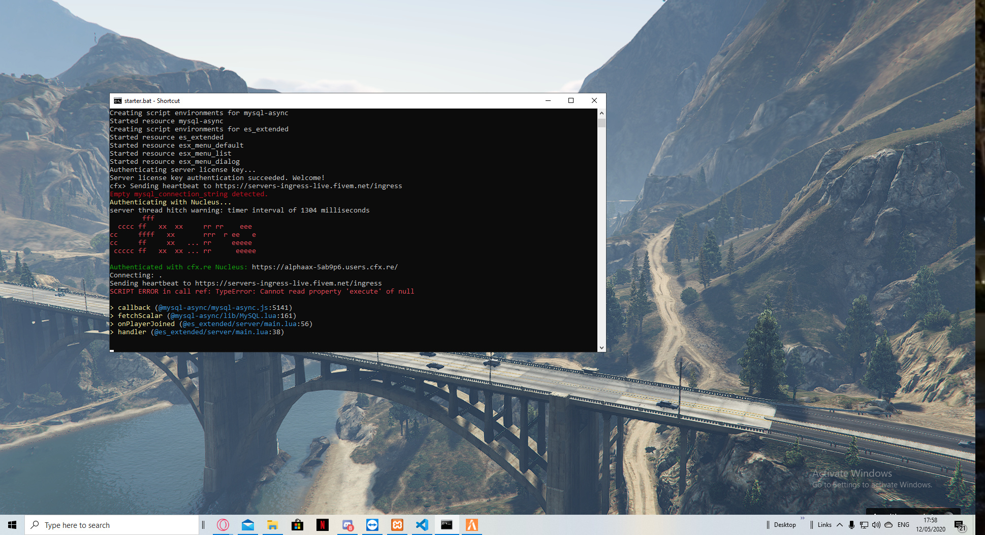985x535 pixels.
Task: Open the volume control tray icon
Action: [x=876, y=525]
